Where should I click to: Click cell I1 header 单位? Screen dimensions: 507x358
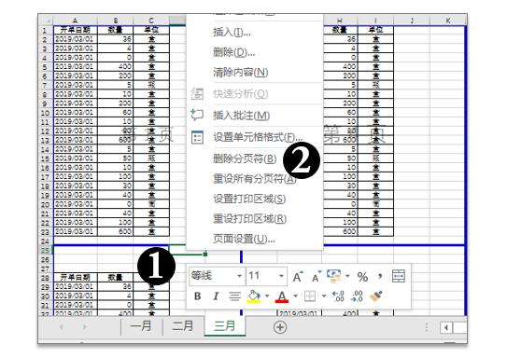pyautogui.click(x=375, y=30)
